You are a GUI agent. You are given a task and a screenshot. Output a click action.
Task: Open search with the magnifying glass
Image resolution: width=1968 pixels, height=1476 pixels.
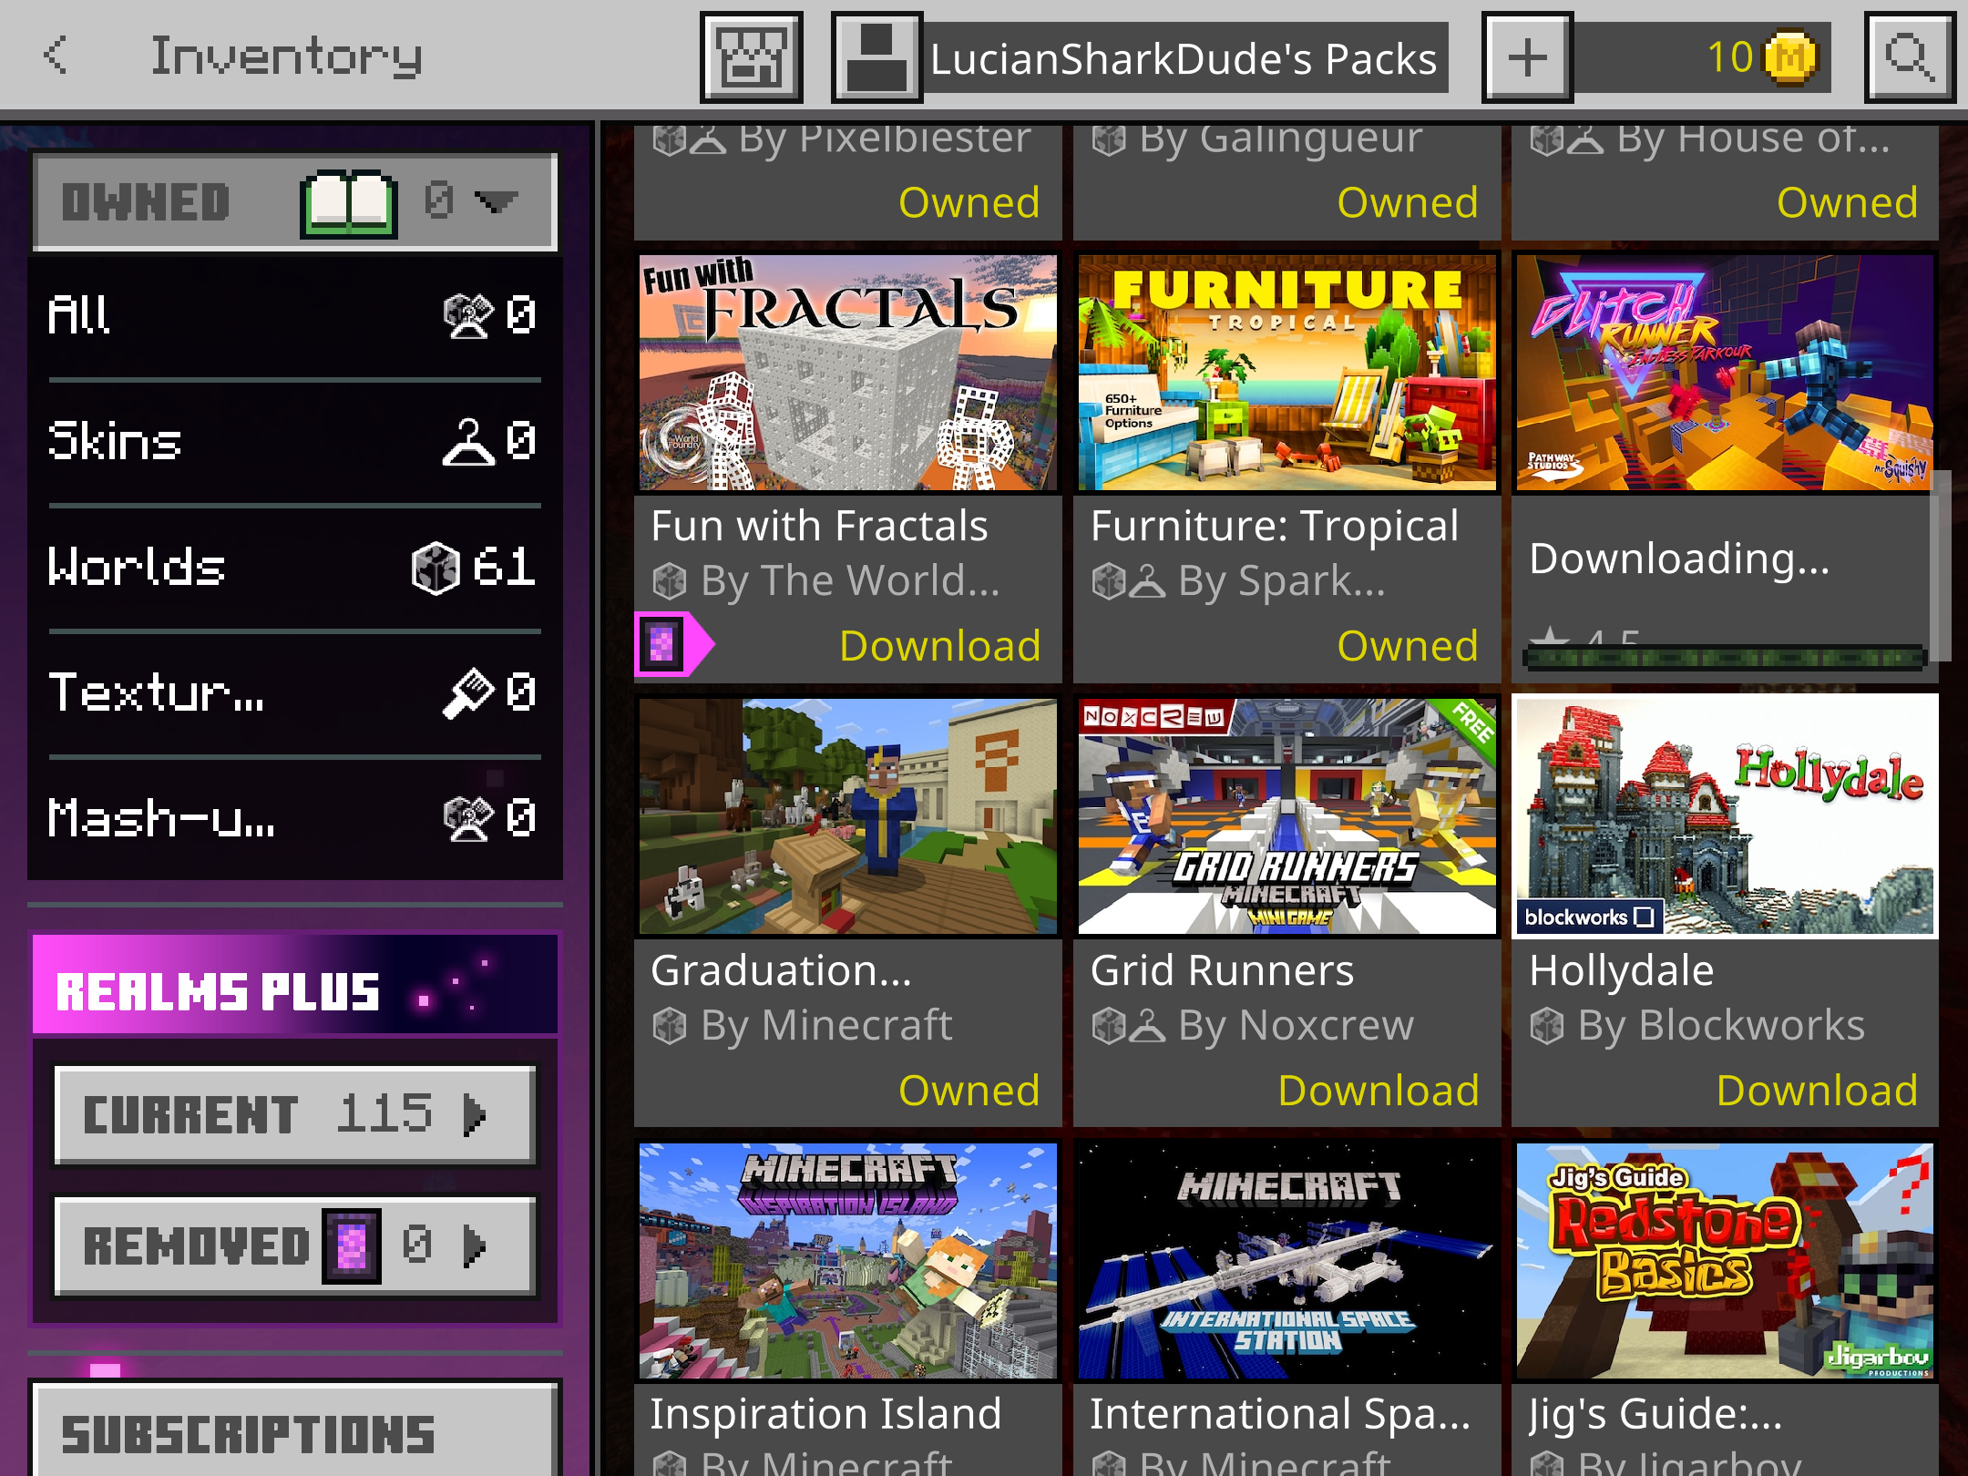pyautogui.click(x=1910, y=57)
